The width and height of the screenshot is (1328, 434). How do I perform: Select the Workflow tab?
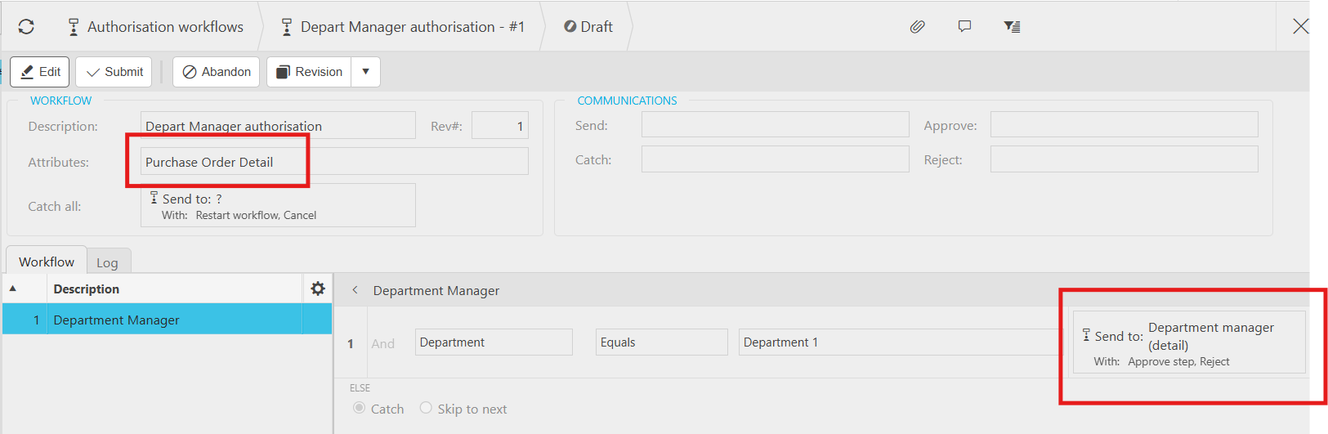point(47,262)
